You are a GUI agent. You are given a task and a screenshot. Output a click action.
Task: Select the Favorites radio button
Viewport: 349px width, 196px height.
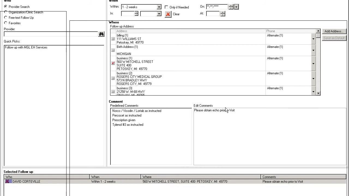click(6, 23)
